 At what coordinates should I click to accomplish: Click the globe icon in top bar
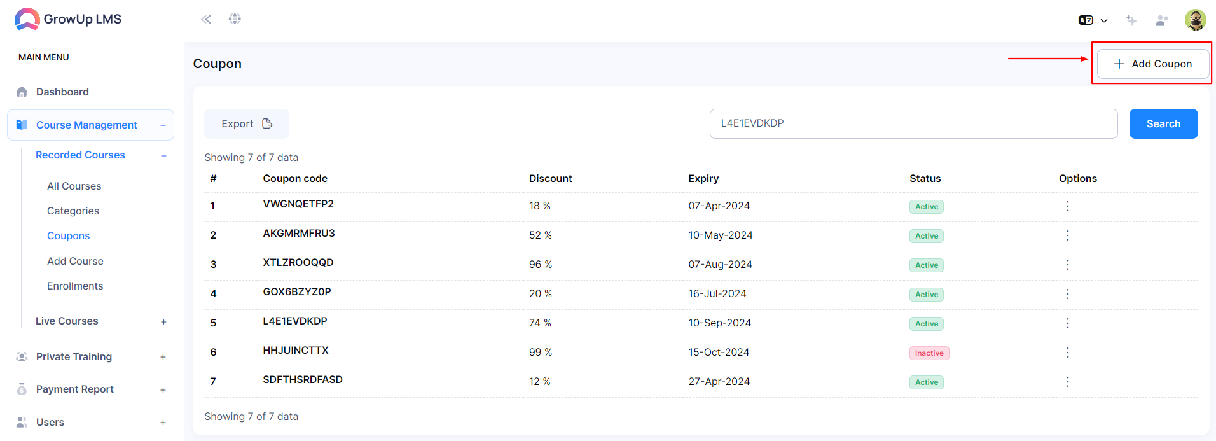pos(235,19)
